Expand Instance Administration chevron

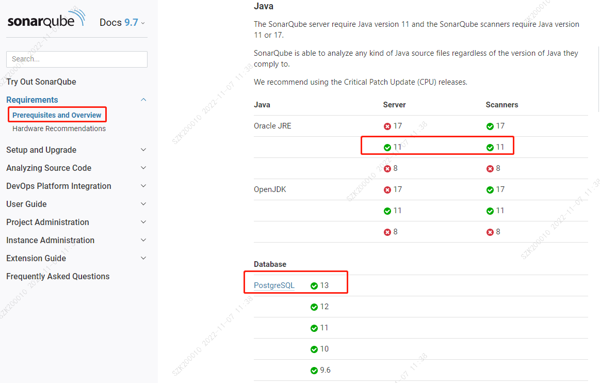tap(143, 240)
